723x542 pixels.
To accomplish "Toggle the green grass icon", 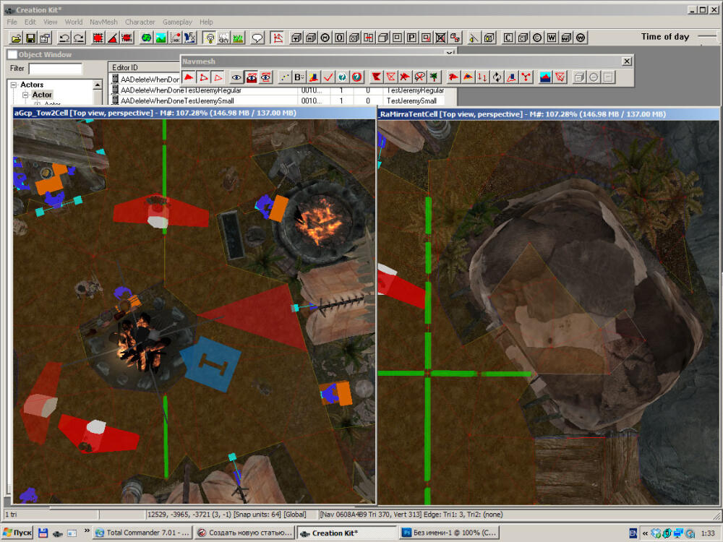I will [238, 38].
